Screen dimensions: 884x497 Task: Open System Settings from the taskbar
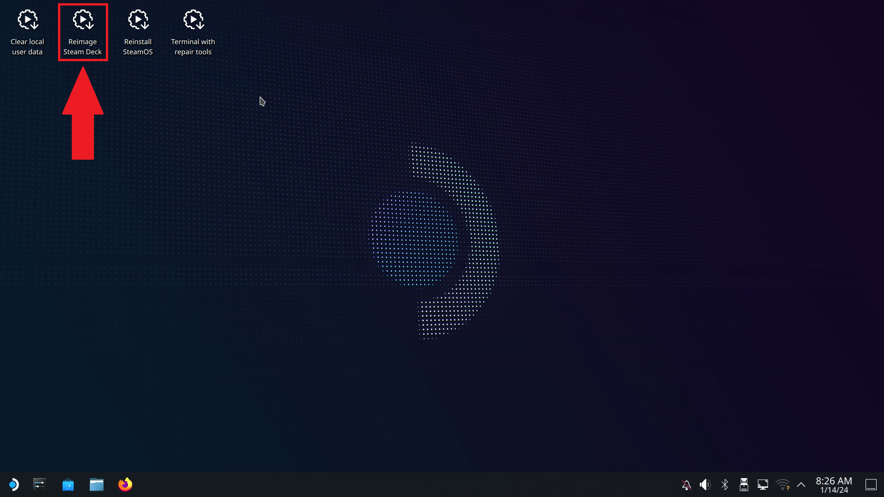click(x=40, y=485)
